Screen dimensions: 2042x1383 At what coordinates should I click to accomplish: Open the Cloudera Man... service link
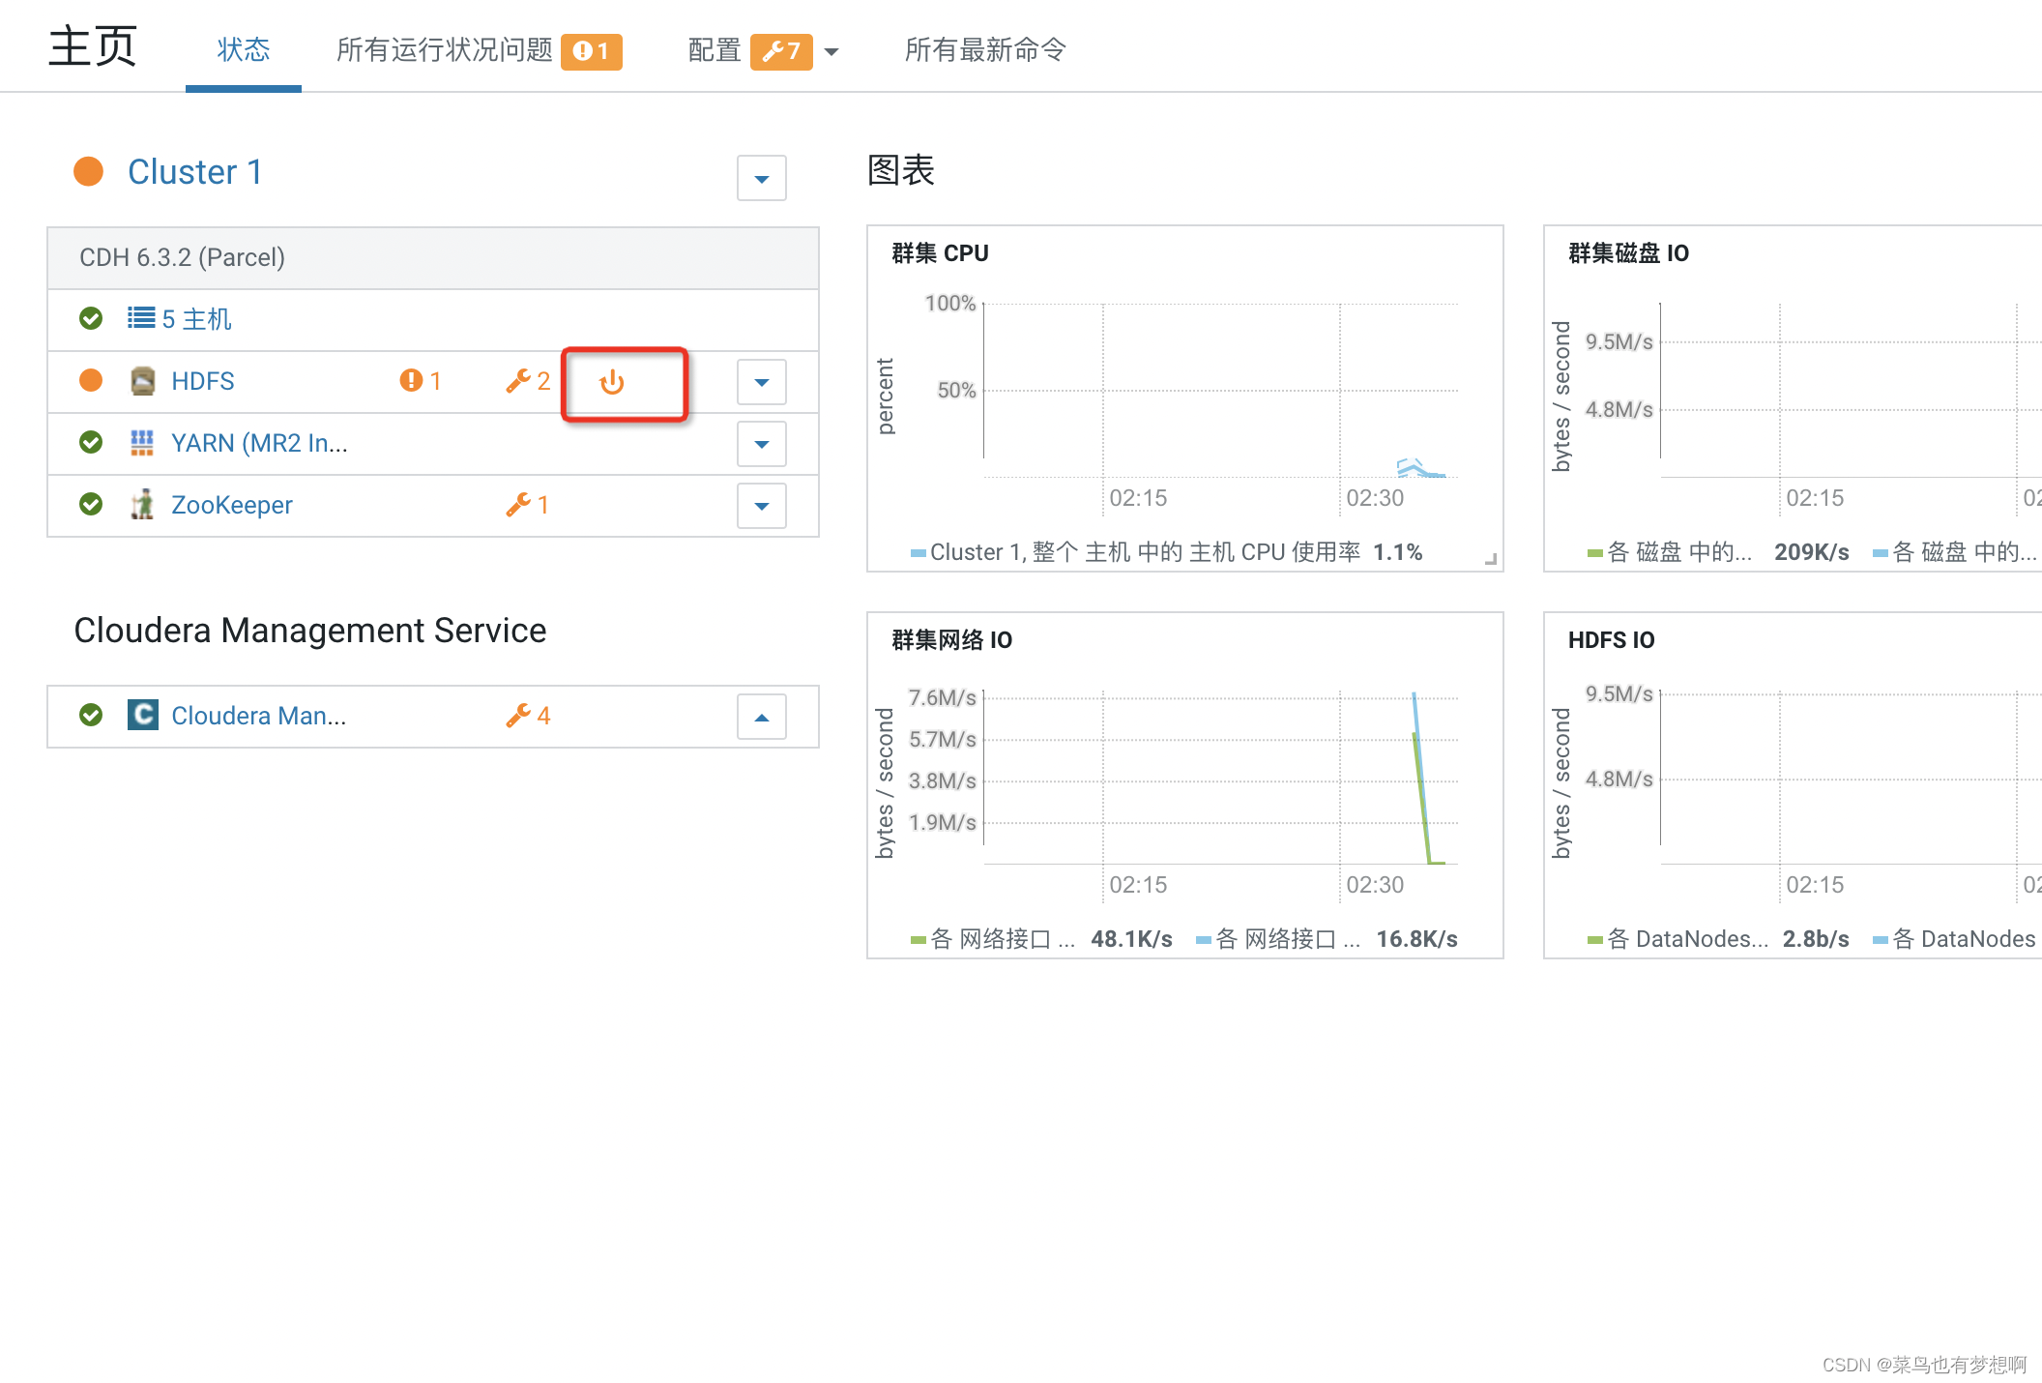click(259, 716)
